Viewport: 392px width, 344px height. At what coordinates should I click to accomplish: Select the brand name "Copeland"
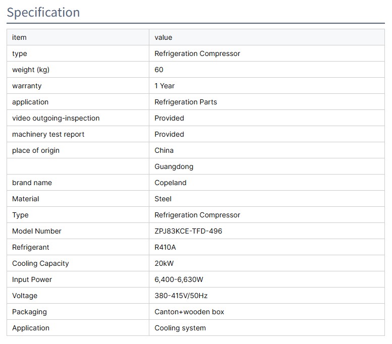point(170,183)
